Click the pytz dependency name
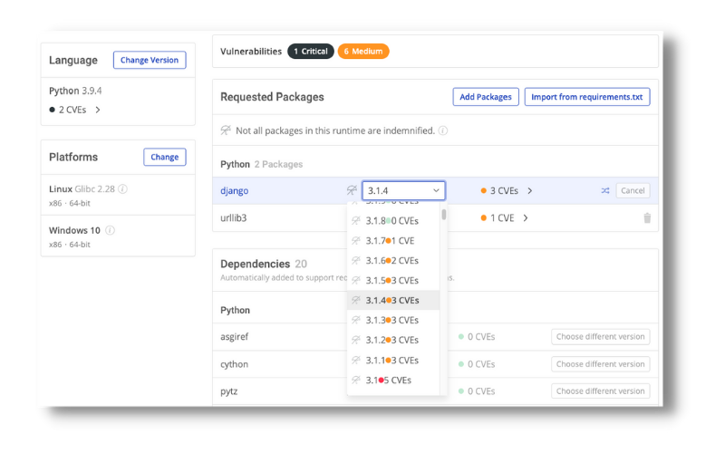 pyautogui.click(x=229, y=391)
